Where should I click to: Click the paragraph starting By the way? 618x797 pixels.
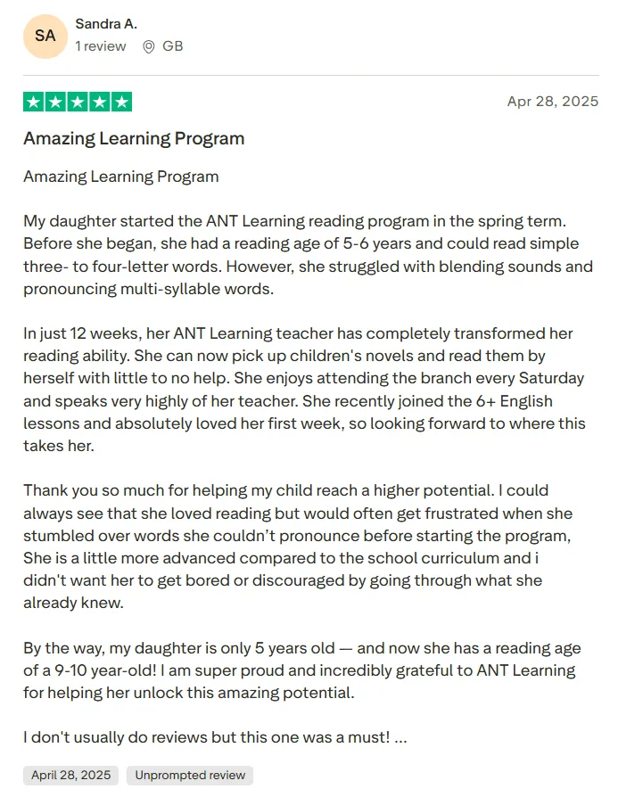302,670
